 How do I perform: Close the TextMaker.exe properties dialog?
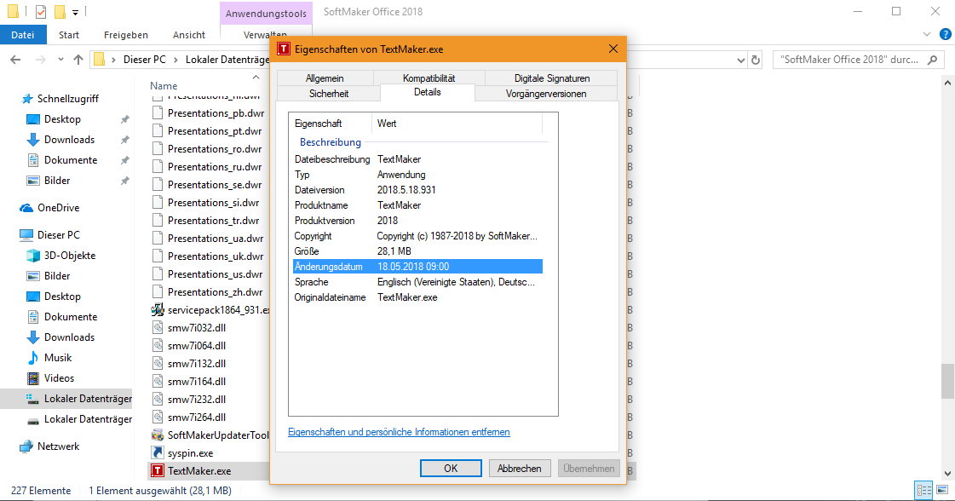pyautogui.click(x=613, y=49)
